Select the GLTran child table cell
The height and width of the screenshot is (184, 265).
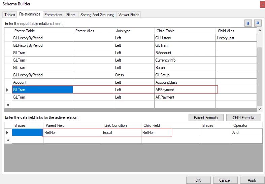(185, 45)
